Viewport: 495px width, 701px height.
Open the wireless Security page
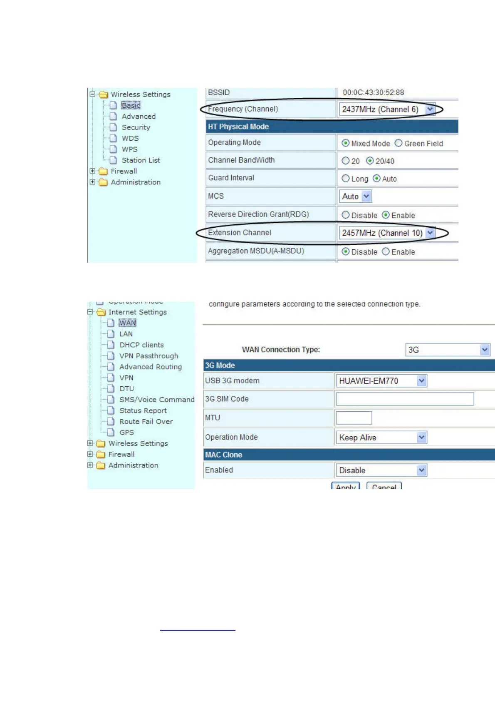[136, 127]
